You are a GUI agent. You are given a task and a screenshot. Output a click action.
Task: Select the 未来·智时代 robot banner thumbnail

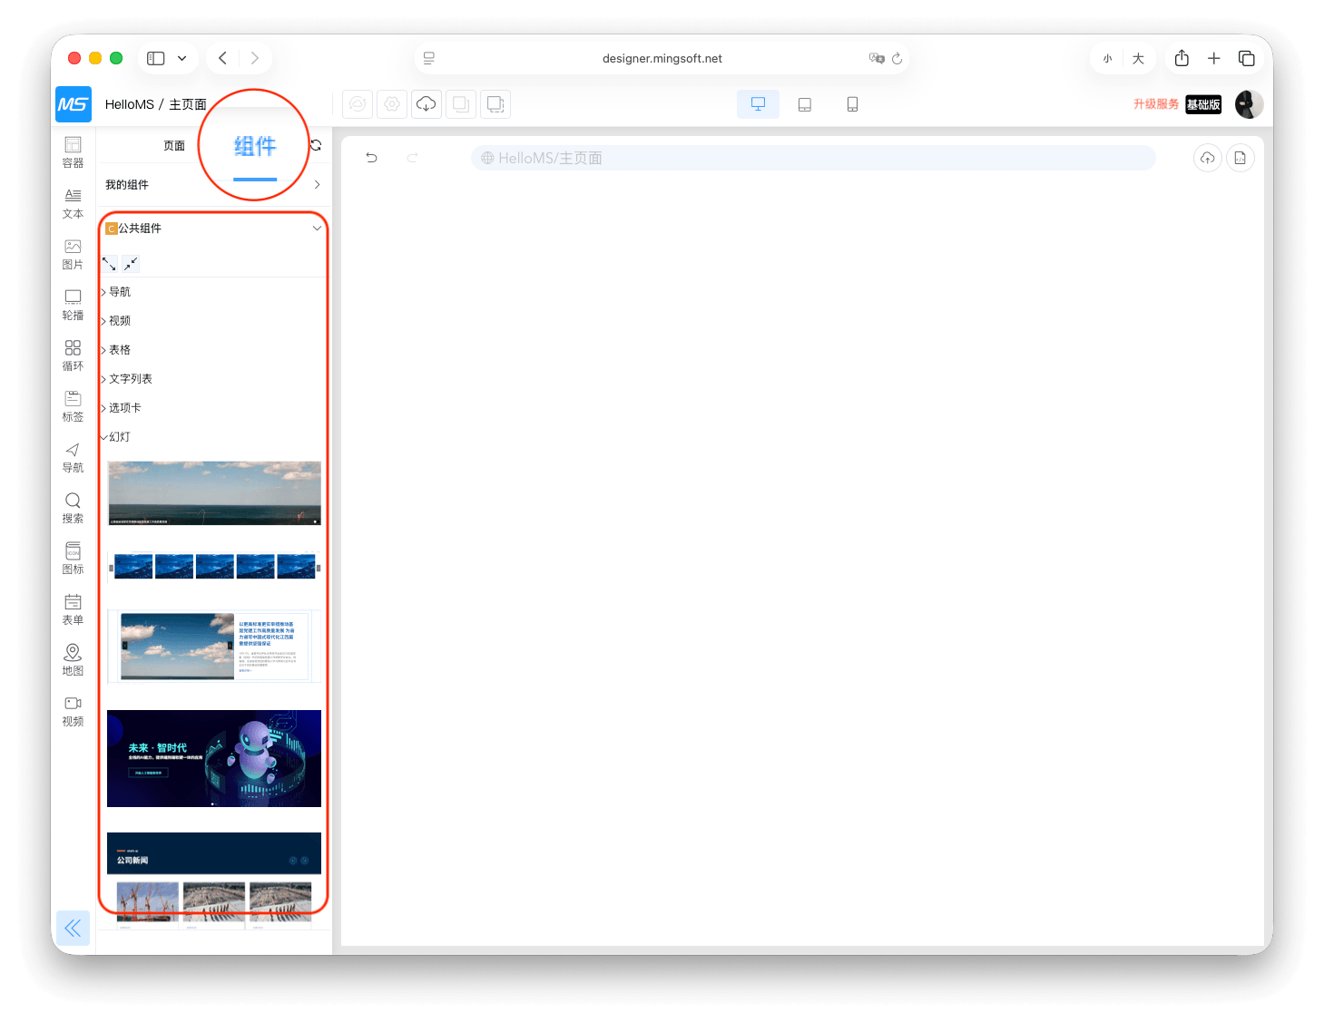click(214, 758)
